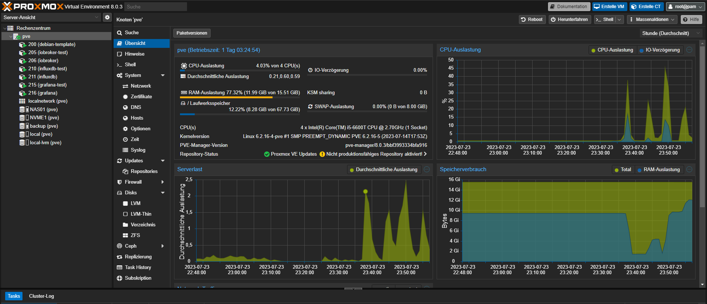Open the Massenaktionen dropdown
Screen dimensions: 707x304
coord(652,20)
